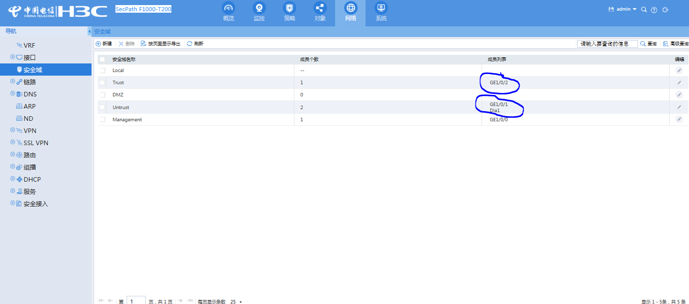Screen dimensions: 689x304
Task: Check the Local zone row checkbox
Action: coord(102,71)
